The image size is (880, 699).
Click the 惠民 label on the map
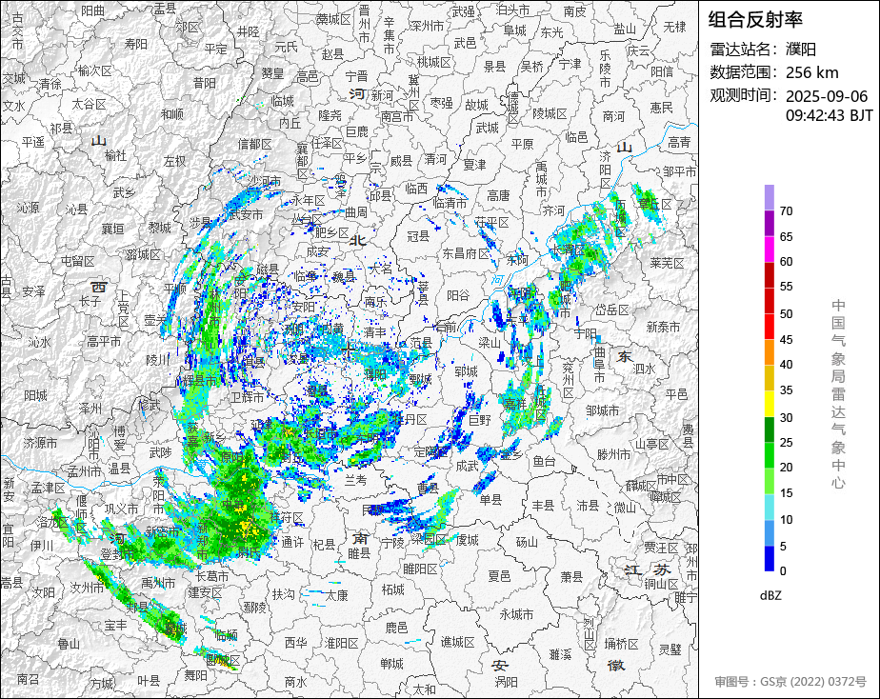click(x=662, y=108)
